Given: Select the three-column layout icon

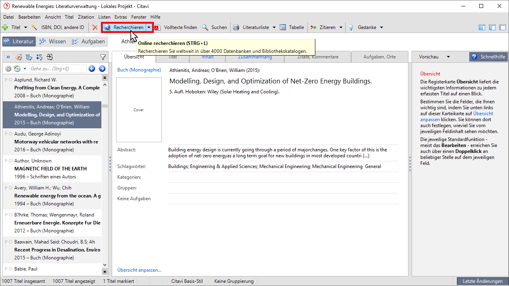Looking at the screenshot, I should pos(482,27).
